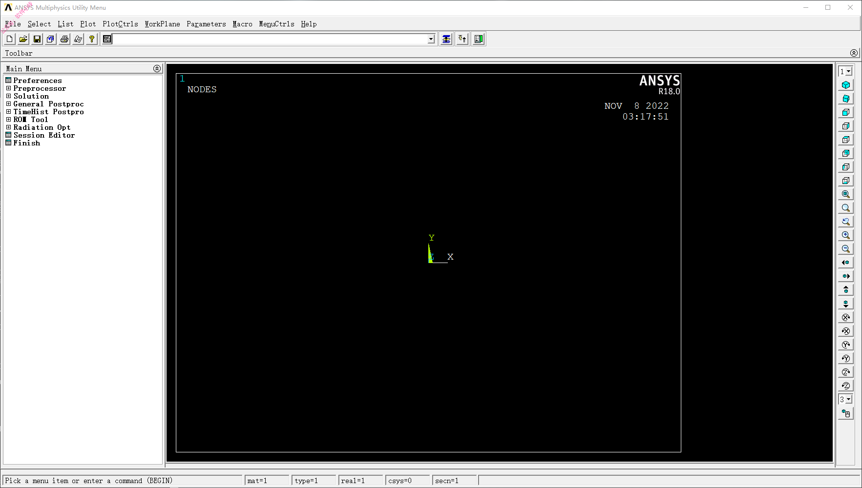Click the Raise Hidden icon
Viewport: 862px width, 488px height.
pos(446,39)
